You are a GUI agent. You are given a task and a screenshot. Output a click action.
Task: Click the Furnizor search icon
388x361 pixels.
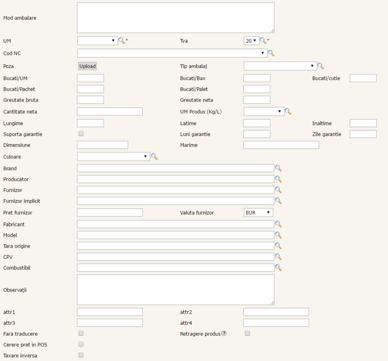click(278, 190)
